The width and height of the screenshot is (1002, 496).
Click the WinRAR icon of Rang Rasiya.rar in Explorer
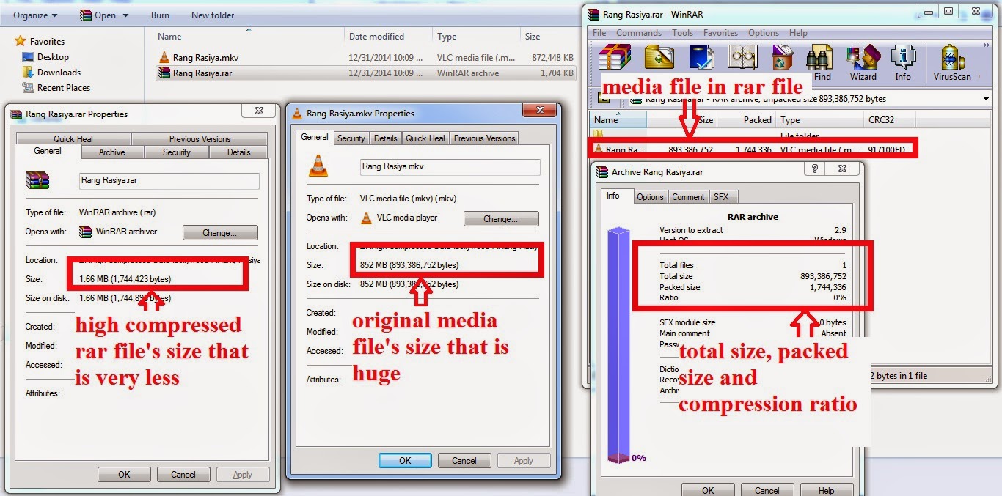(x=164, y=73)
